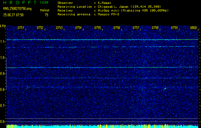
Task: Select the Maspro FM-3 antenna text
Action: 108,14
